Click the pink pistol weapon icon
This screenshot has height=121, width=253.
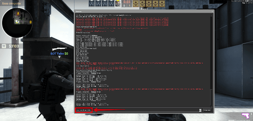[x=245, y=116]
